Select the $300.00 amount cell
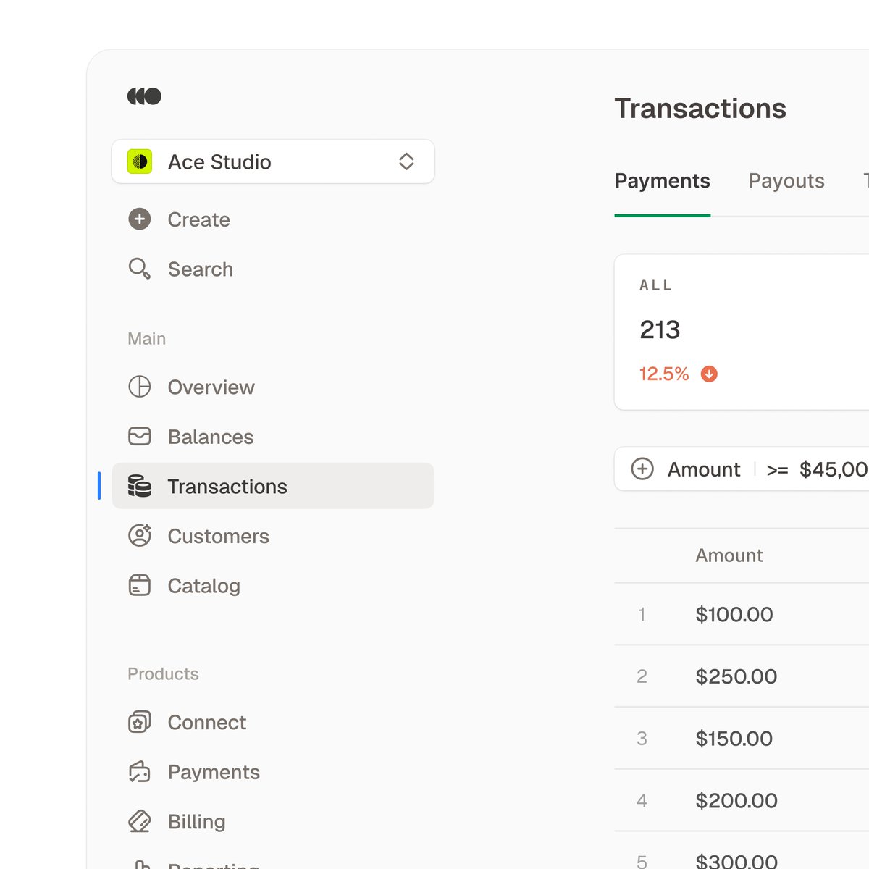 [736, 860]
